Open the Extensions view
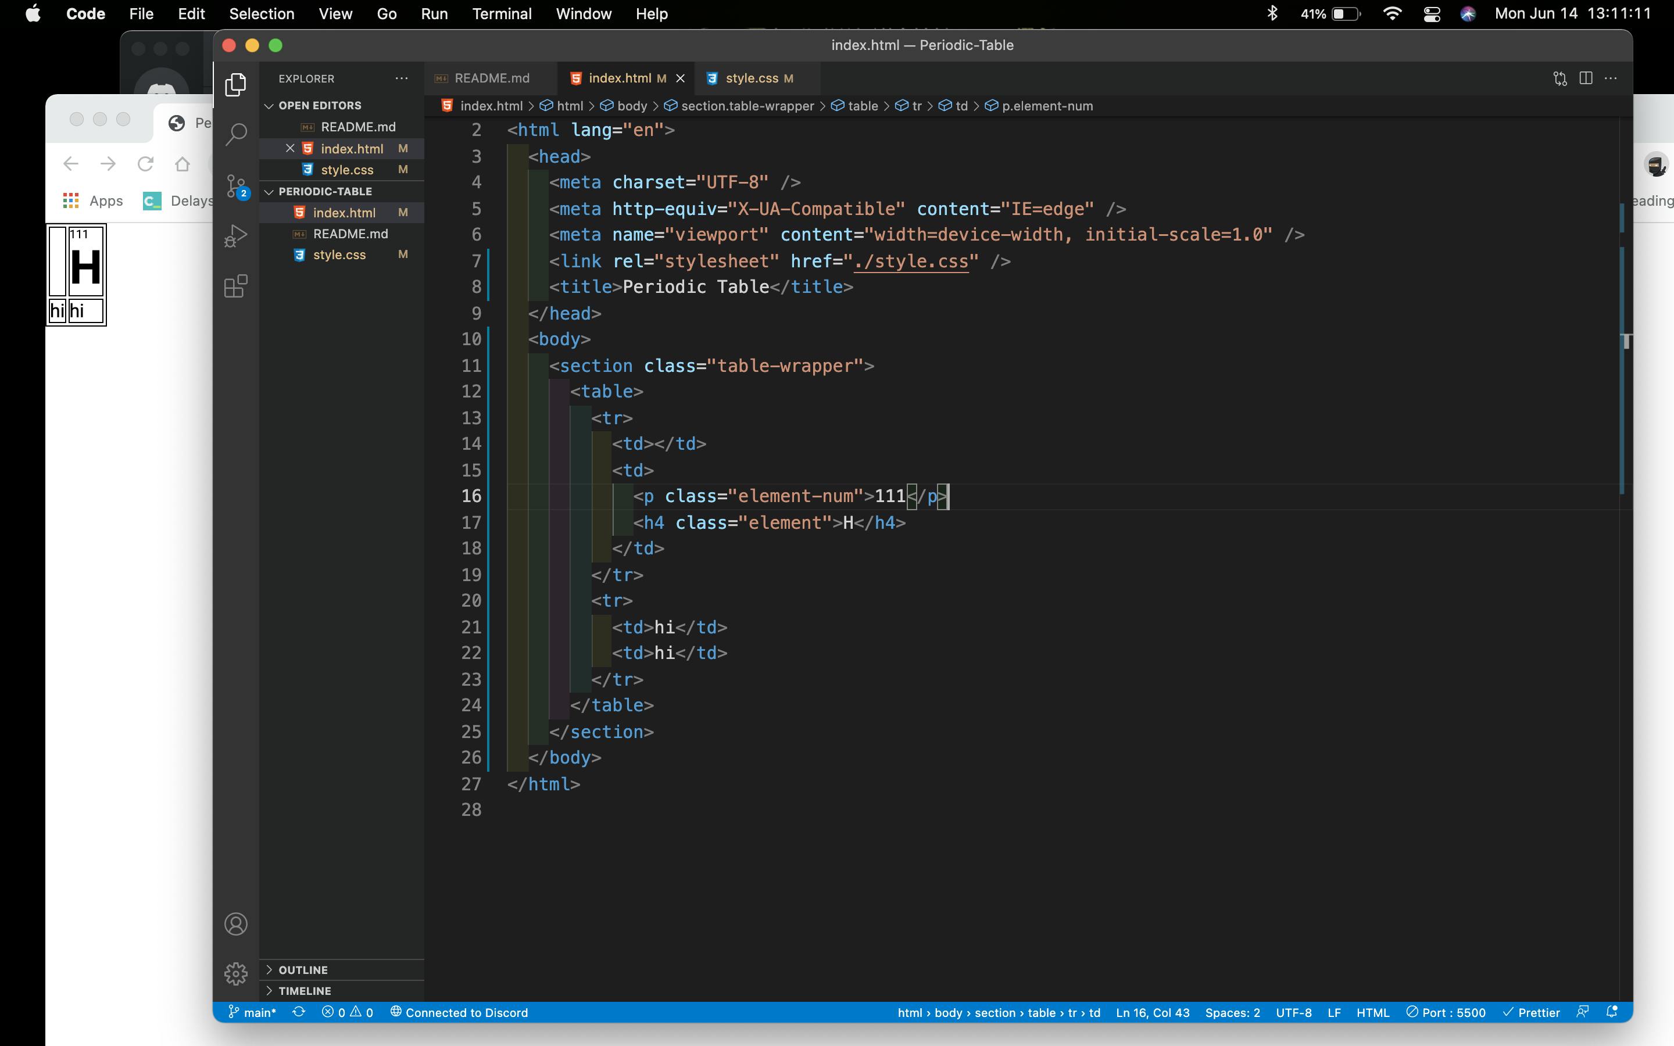Viewport: 1674px width, 1046px height. 236,286
